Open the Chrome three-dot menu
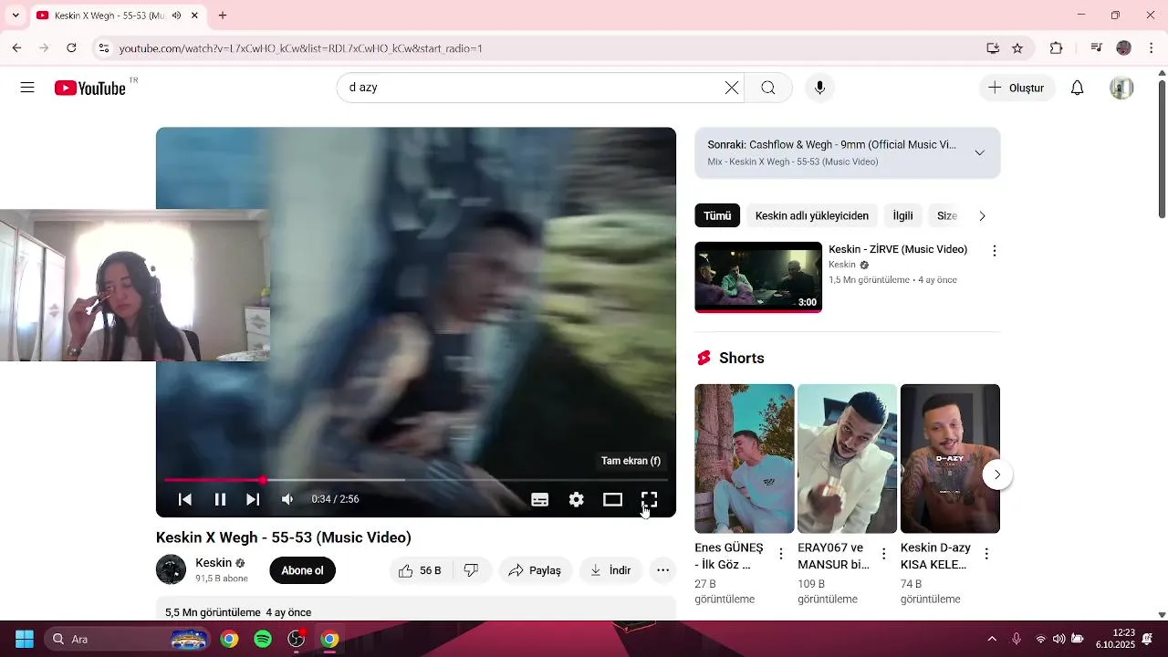Screen dimensions: 1168x657 [1152, 47]
